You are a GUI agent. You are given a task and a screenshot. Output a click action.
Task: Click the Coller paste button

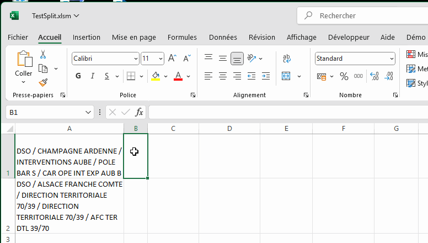[24, 64]
